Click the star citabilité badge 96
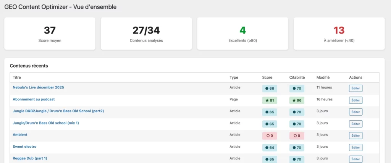Screen dimensions: 391x163 [x=297, y=100]
